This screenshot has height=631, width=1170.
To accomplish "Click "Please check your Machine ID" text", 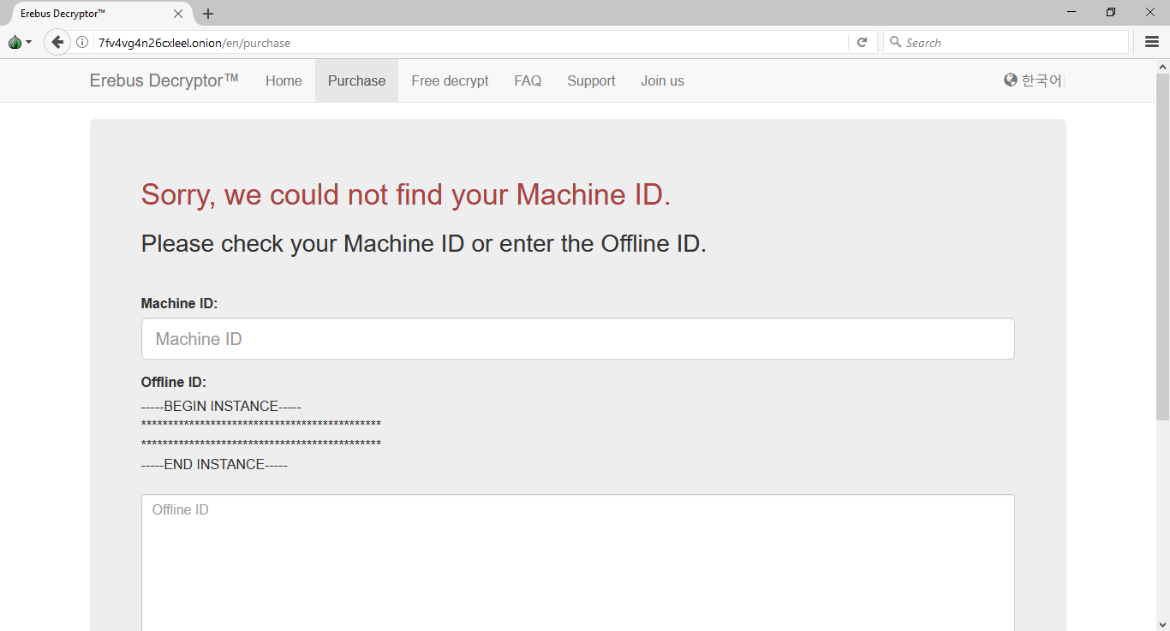I will coord(424,244).
